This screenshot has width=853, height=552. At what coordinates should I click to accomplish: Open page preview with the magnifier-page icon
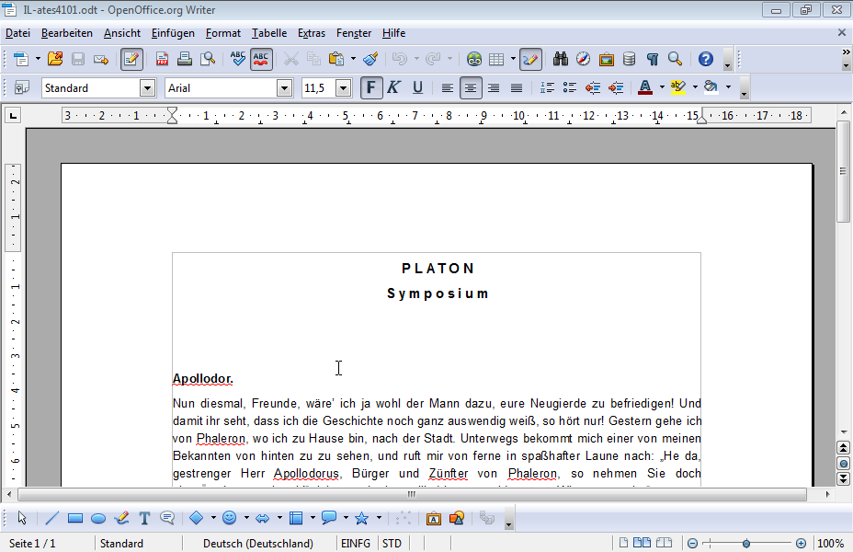208,59
